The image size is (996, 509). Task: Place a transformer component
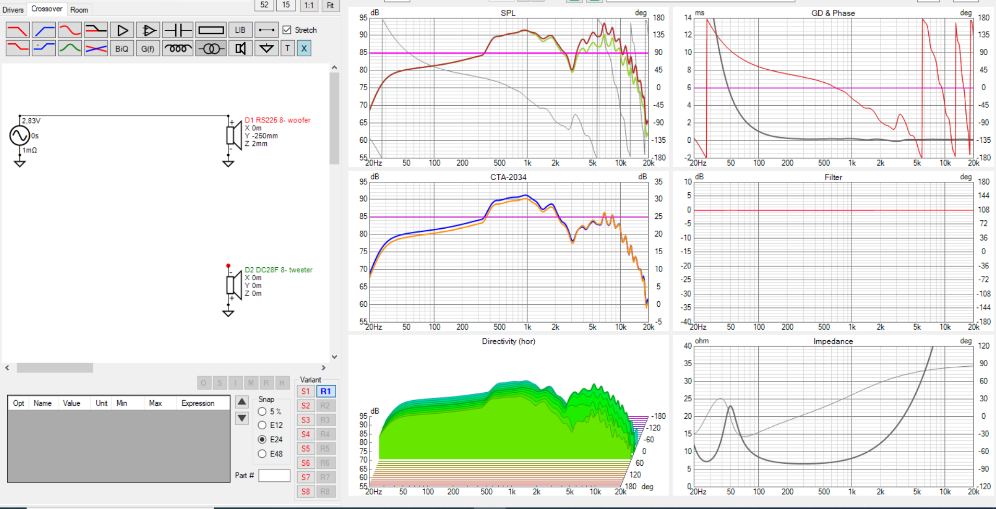click(211, 48)
